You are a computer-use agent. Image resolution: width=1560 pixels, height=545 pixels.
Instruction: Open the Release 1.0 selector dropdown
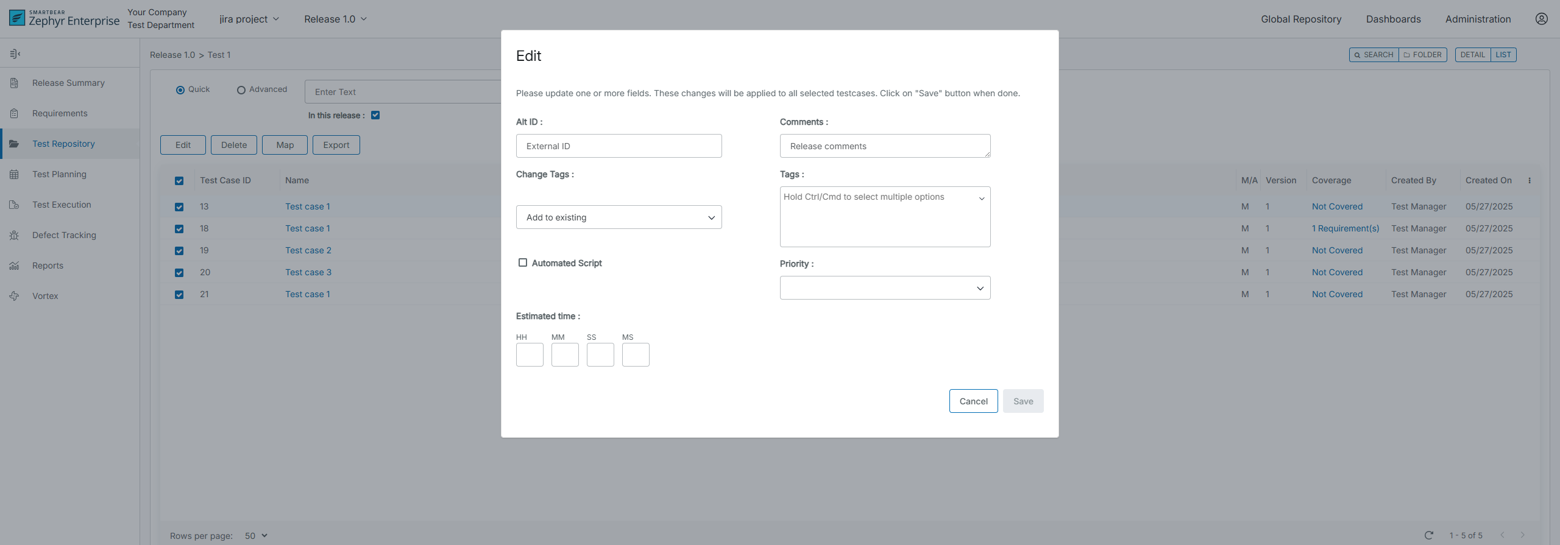(335, 19)
